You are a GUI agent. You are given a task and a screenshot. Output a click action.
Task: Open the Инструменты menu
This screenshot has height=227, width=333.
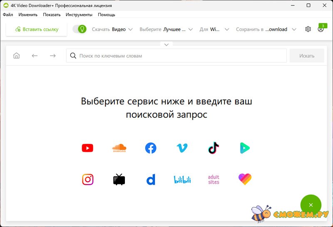[79, 15]
